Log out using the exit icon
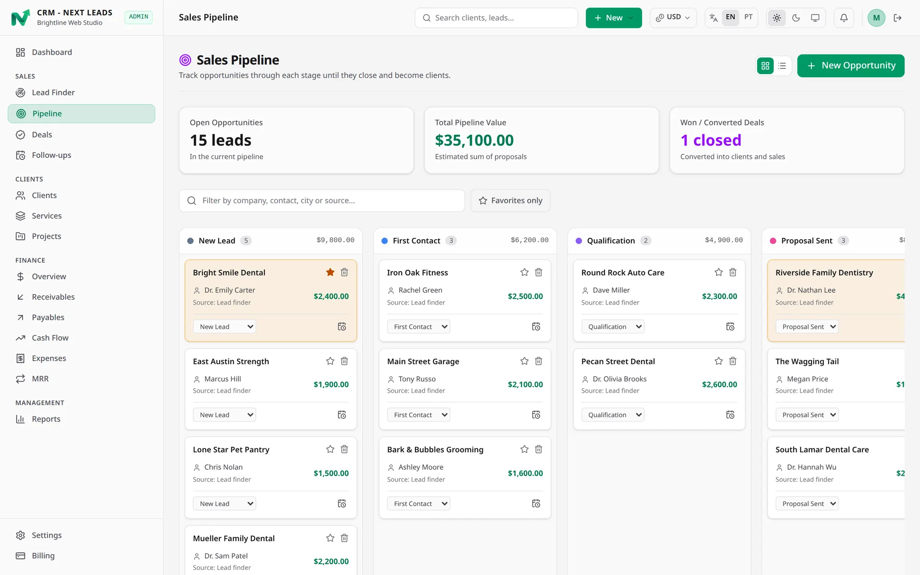This screenshot has width=920, height=575. 897,18
